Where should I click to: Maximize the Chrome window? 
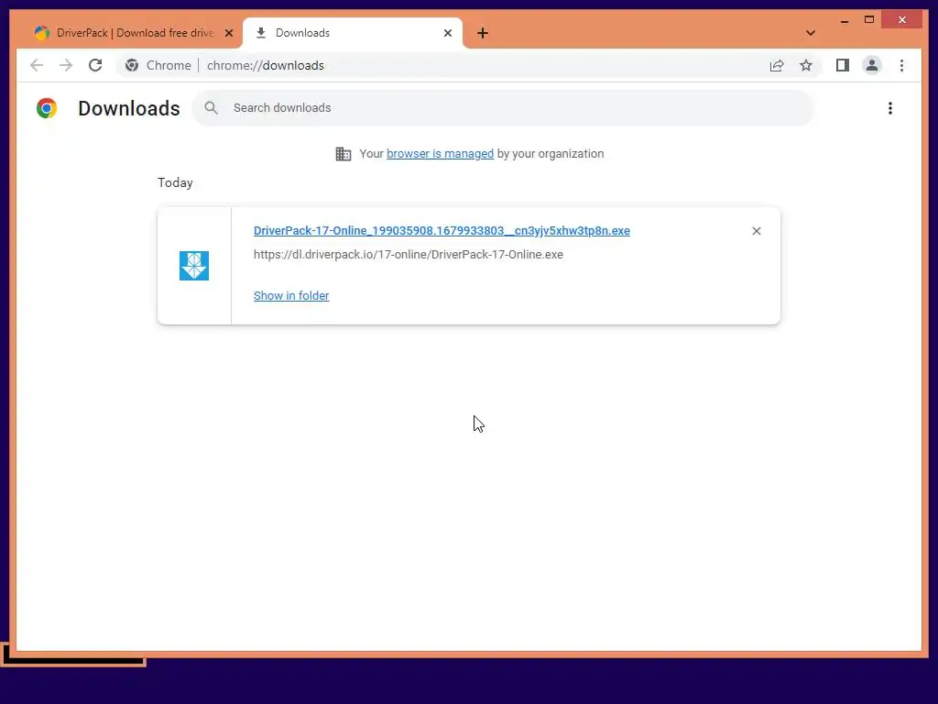tap(869, 20)
